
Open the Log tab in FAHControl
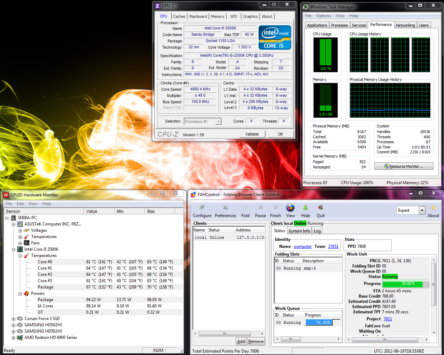tap(317, 231)
